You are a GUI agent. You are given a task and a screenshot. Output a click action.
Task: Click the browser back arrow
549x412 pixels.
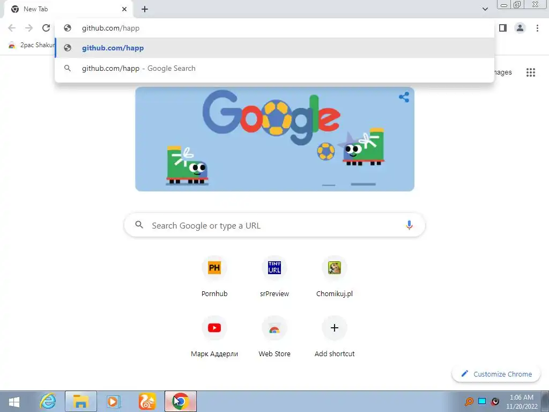(12, 28)
